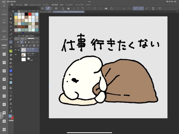Image resolution: width=179 pixels, height=134 pixels.
Task: Toggle the Lock layer icon
Action: [25, 42]
